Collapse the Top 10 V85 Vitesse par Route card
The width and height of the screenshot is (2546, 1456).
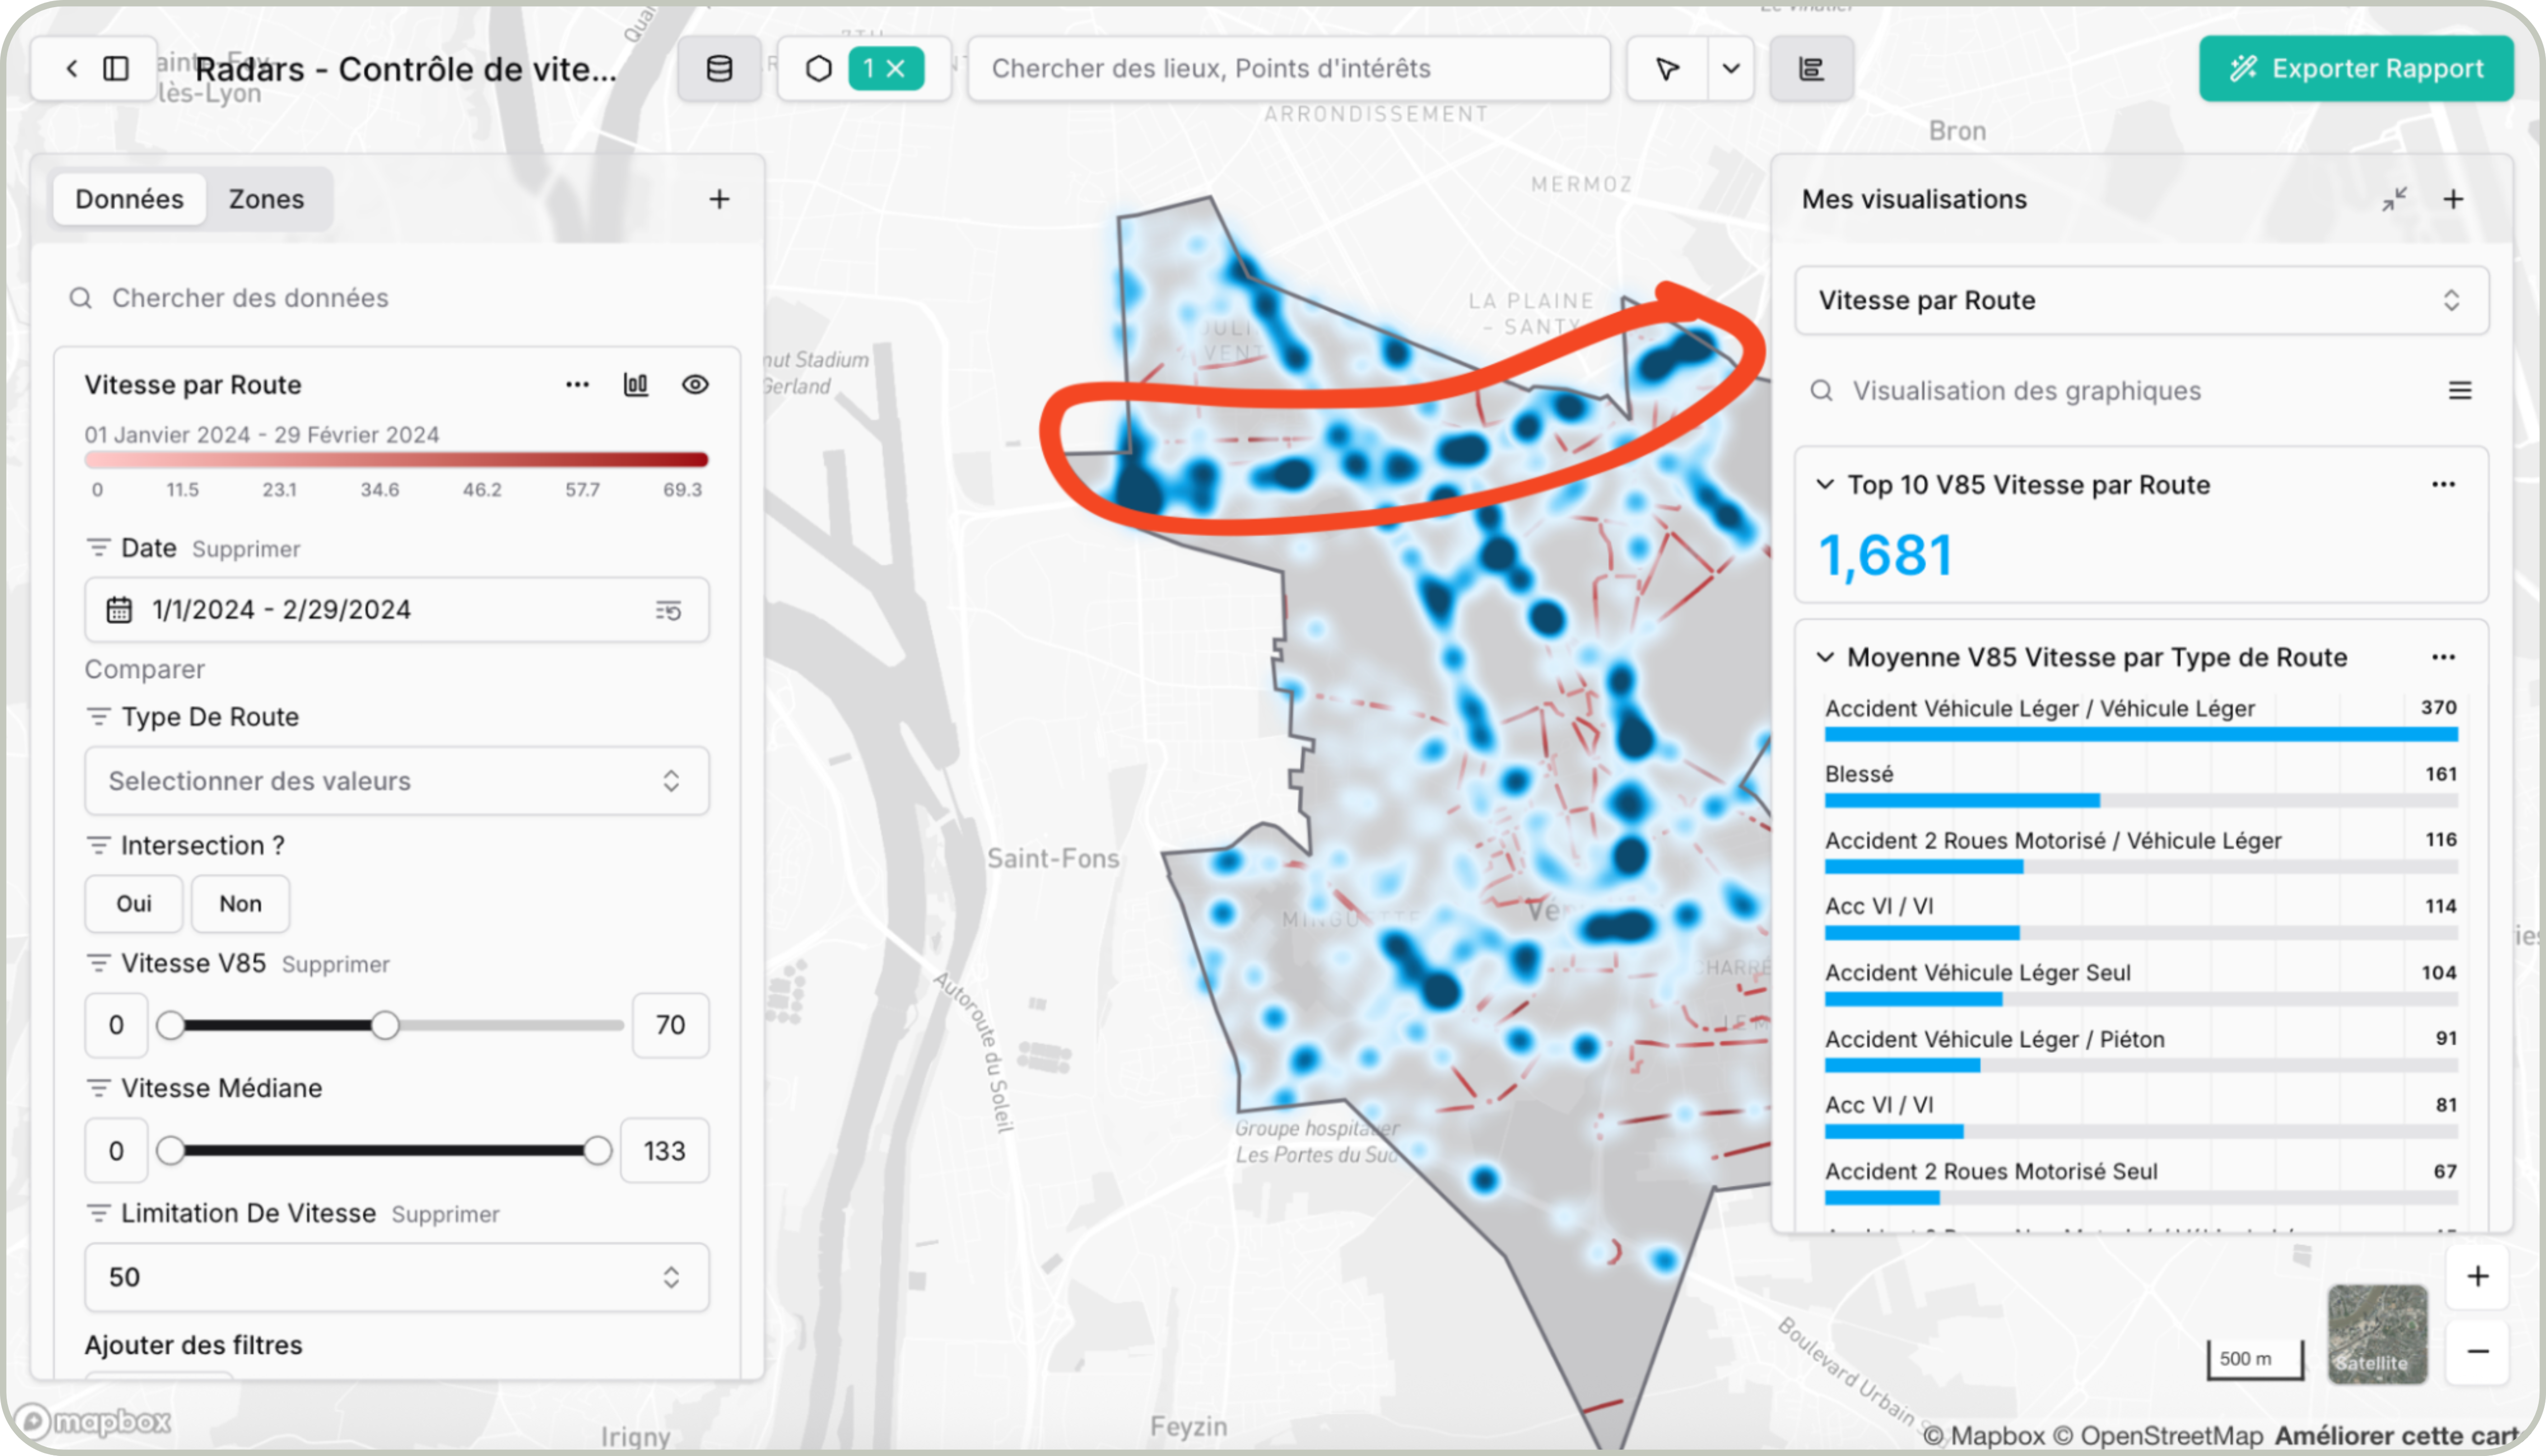[x=1825, y=485]
